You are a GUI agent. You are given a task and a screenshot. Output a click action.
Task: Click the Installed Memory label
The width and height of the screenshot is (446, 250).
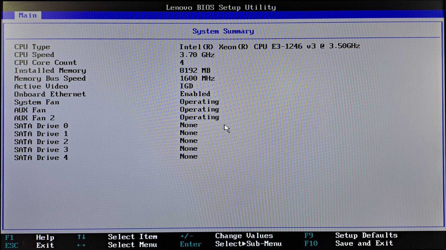pyautogui.click(x=50, y=70)
